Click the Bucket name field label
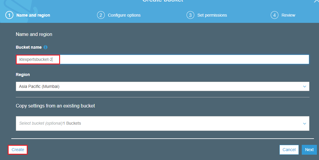The image size is (319, 160). [29, 47]
